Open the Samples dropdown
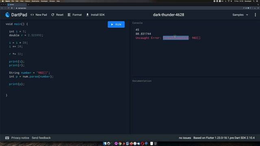This screenshot has height=146, width=260. tap(240, 15)
